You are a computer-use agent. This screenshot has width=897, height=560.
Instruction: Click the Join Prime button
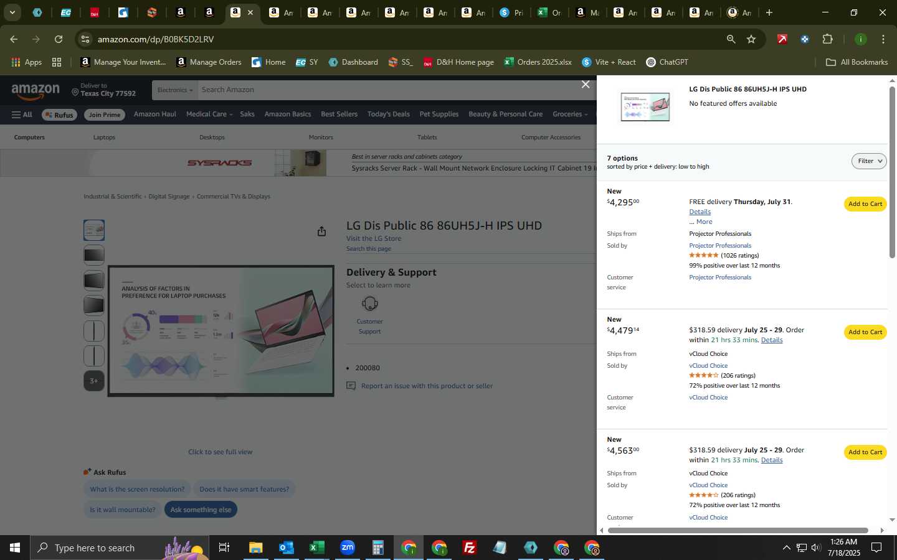(104, 114)
